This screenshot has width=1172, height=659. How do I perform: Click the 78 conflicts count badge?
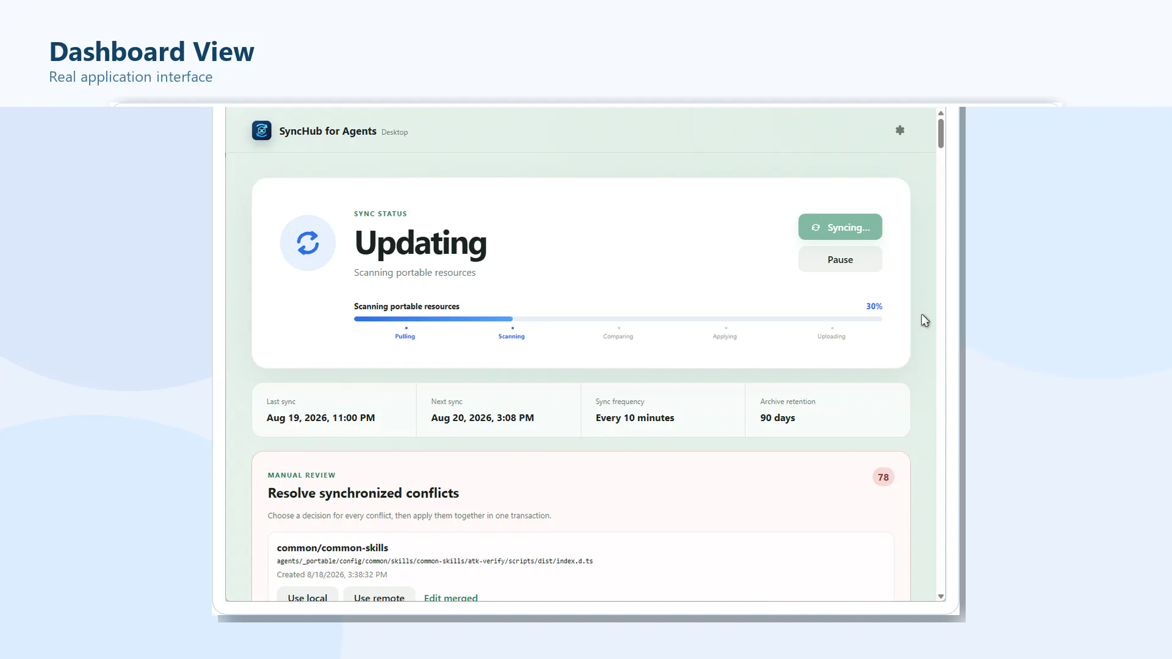(x=883, y=477)
